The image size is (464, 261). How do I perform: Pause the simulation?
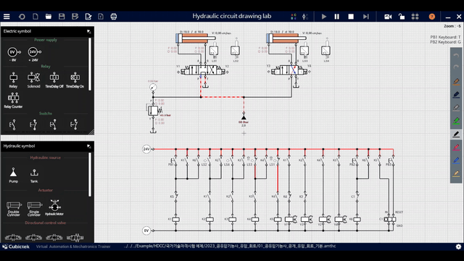click(336, 17)
